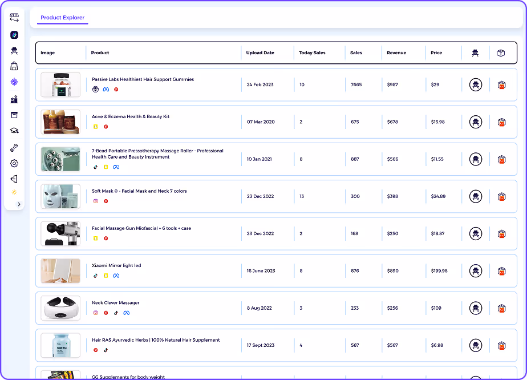The width and height of the screenshot is (527, 380).
Task: Click spy button for Acne & Eczema row
Action: point(476,122)
